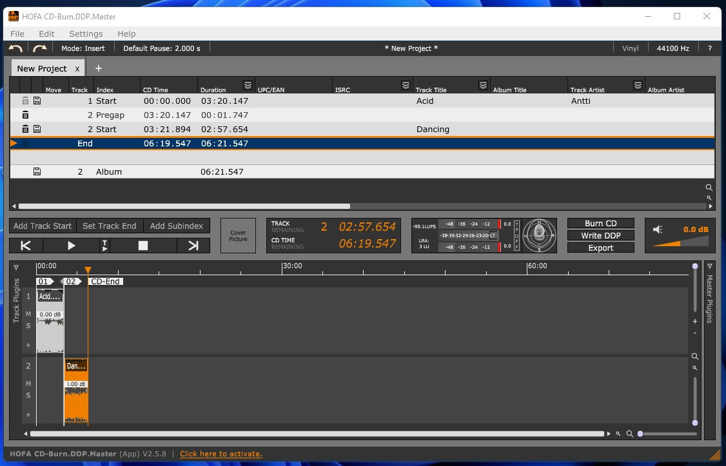The image size is (726, 466).
Task: Open the ISRC column dropdown
Action: click(x=406, y=86)
